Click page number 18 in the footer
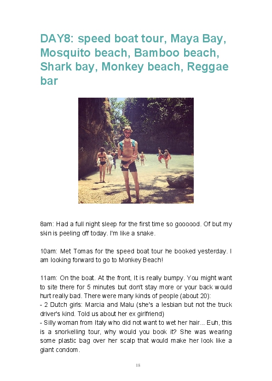Image resolution: width=272 pixels, height=381 pixels. [138, 365]
